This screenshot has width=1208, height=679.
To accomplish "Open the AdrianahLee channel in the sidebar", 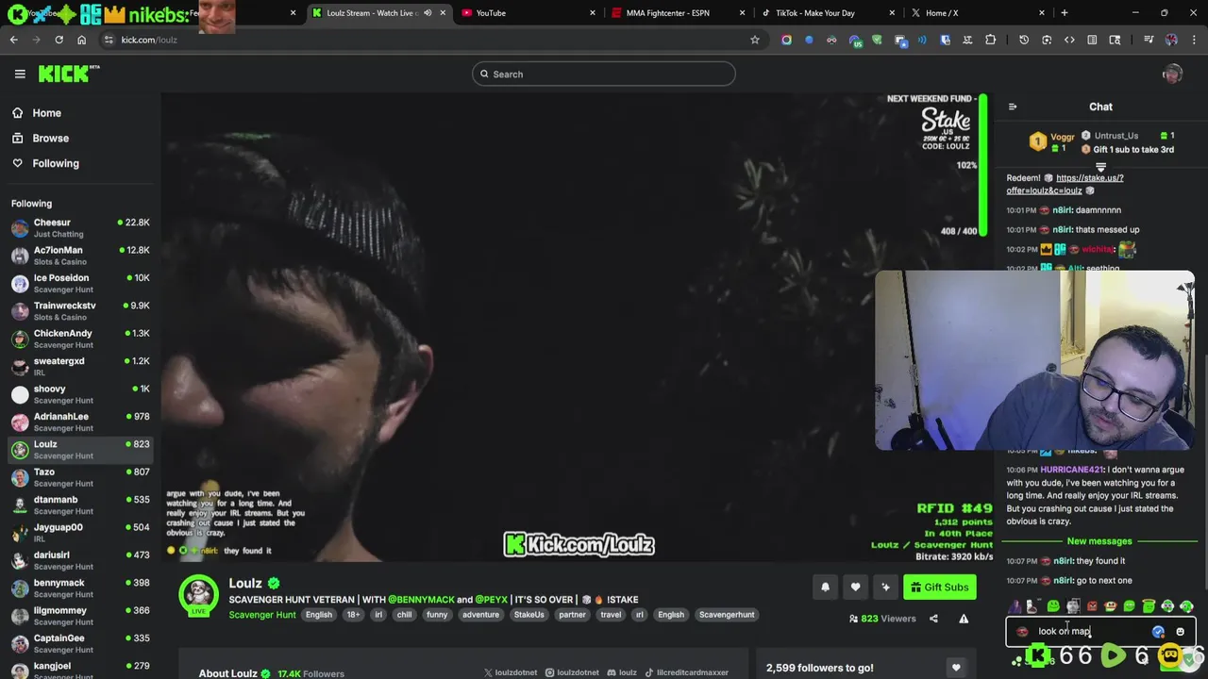I will point(80,422).
